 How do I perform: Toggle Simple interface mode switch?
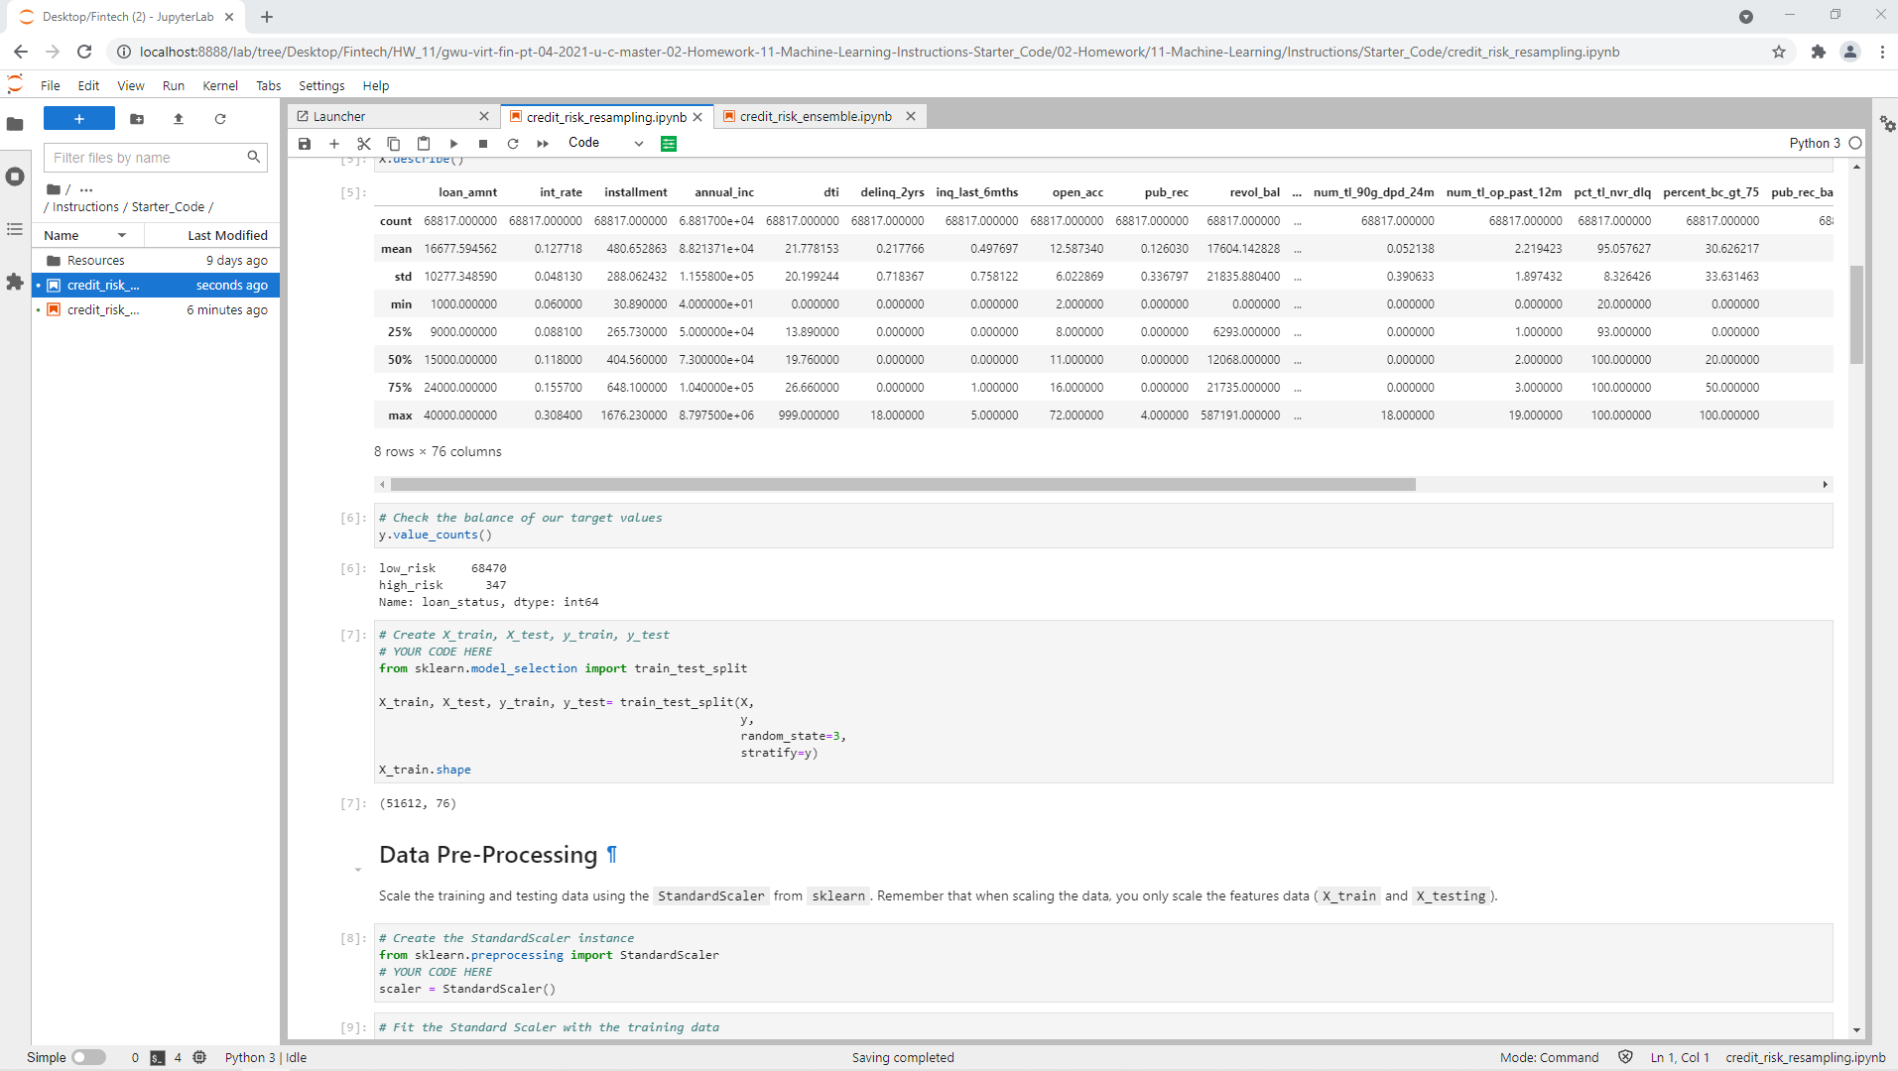88,1057
